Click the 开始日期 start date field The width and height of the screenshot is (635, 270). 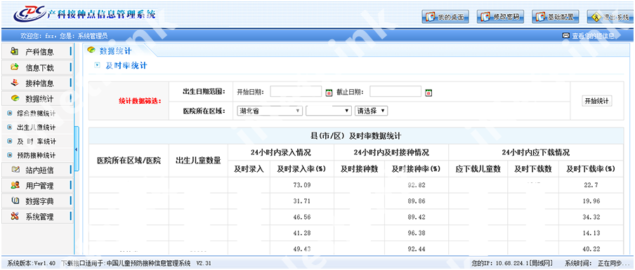[x=296, y=92]
